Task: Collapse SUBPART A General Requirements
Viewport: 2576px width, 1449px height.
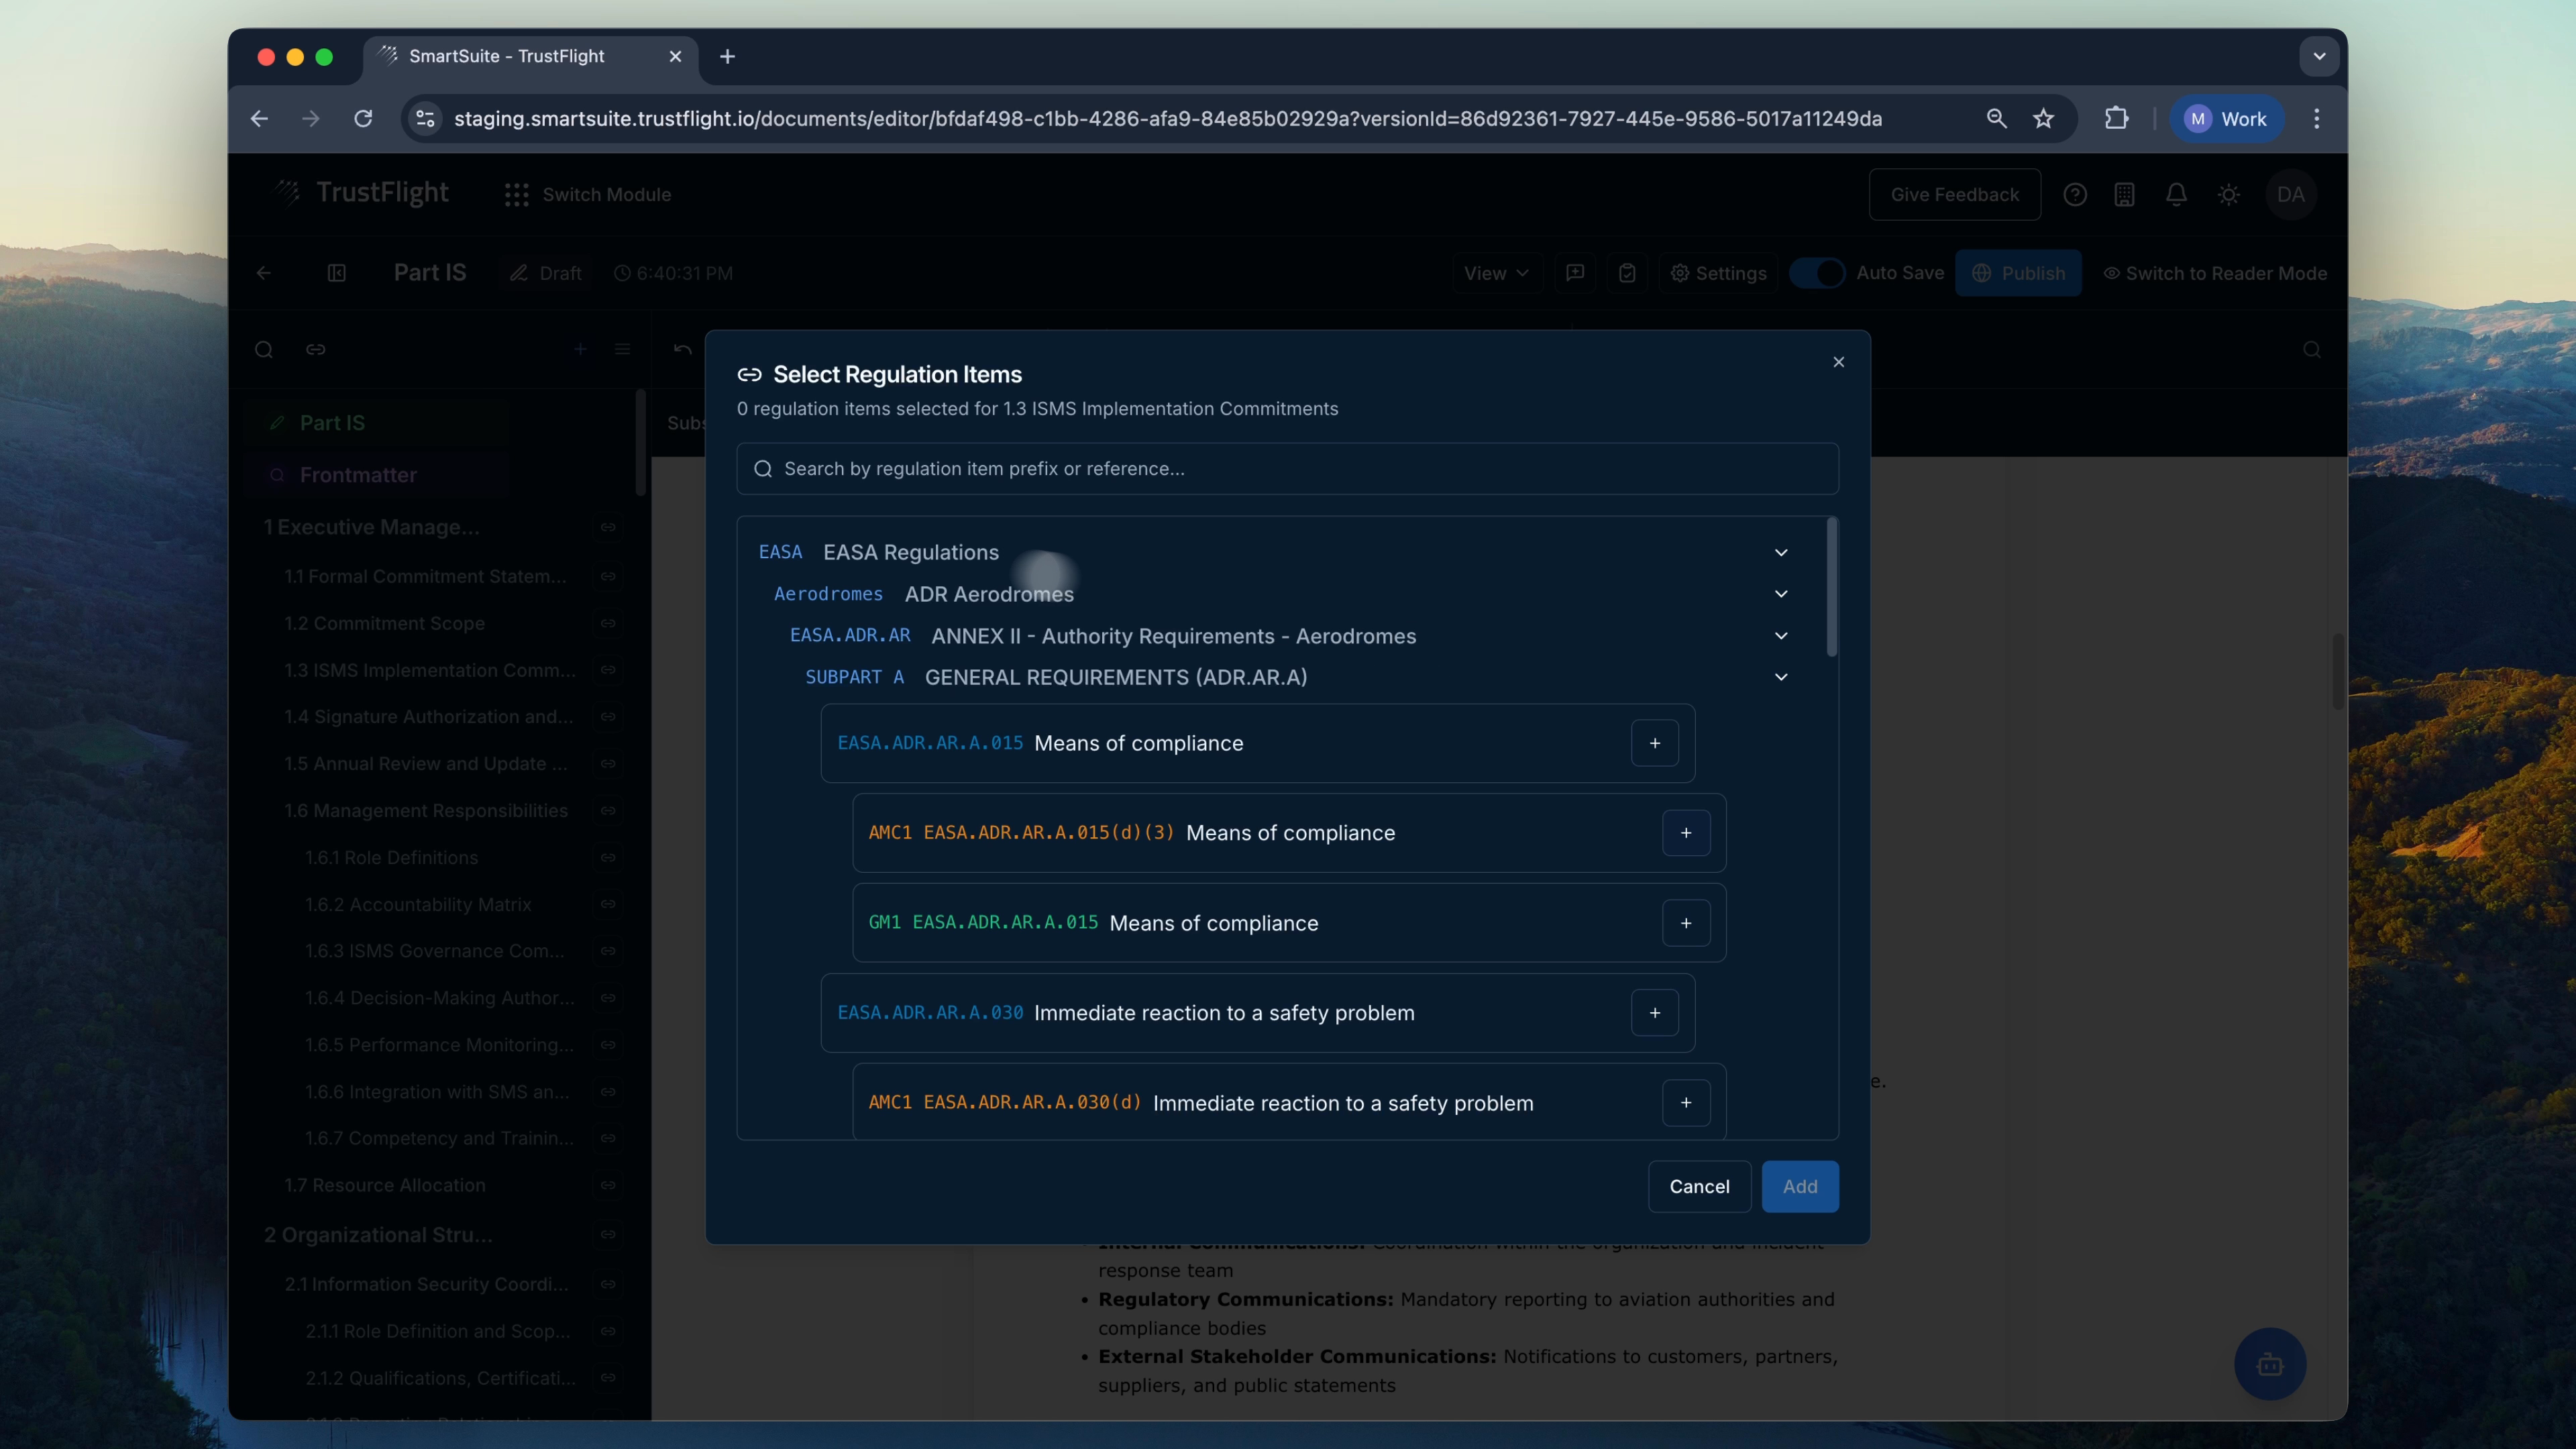Action: pos(1781,677)
